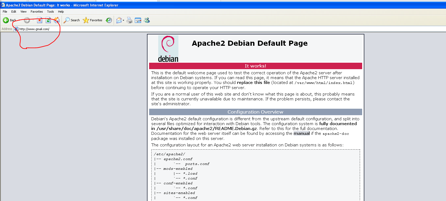The width and height of the screenshot is (446, 201).
Task: Click the 'apache2-doc' package name text
Action: tap(336, 134)
